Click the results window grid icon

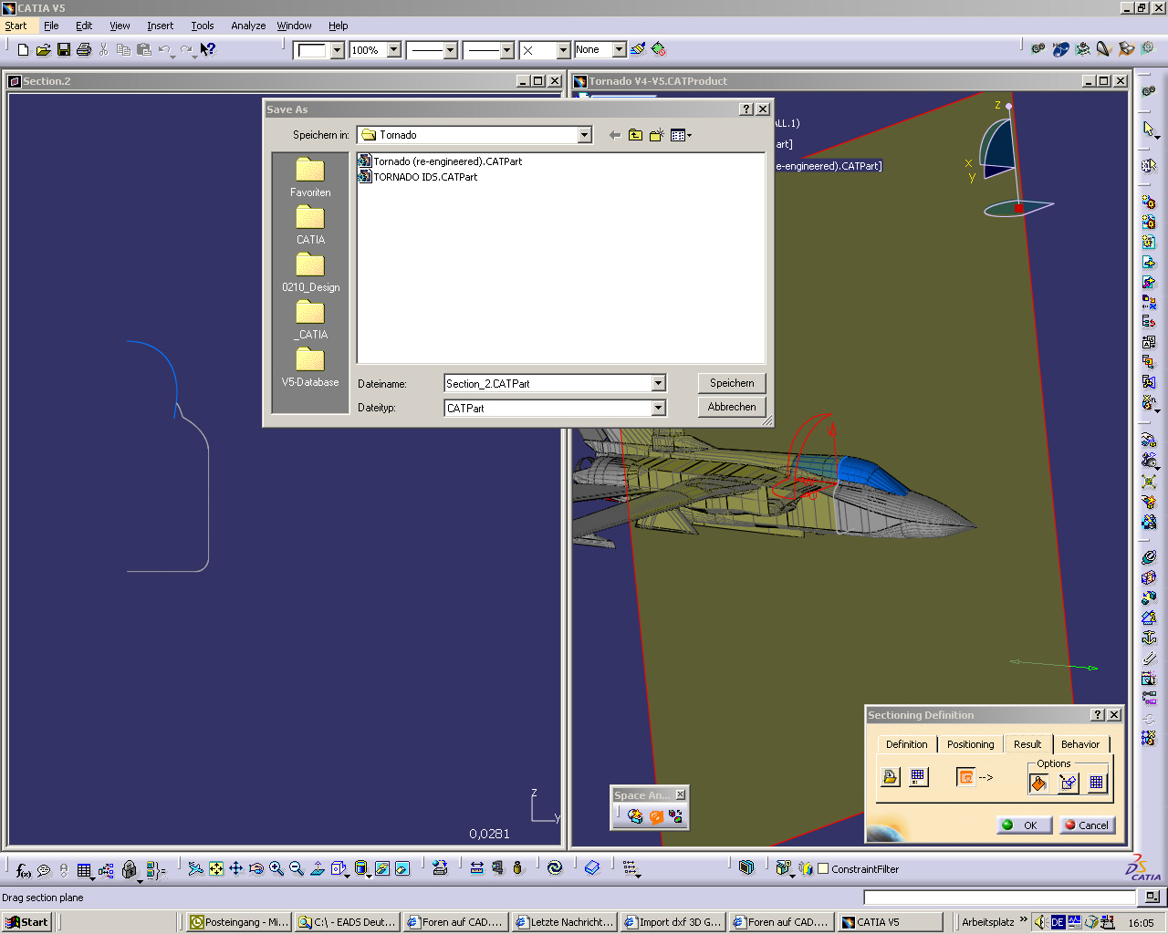pyautogui.click(x=918, y=776)
